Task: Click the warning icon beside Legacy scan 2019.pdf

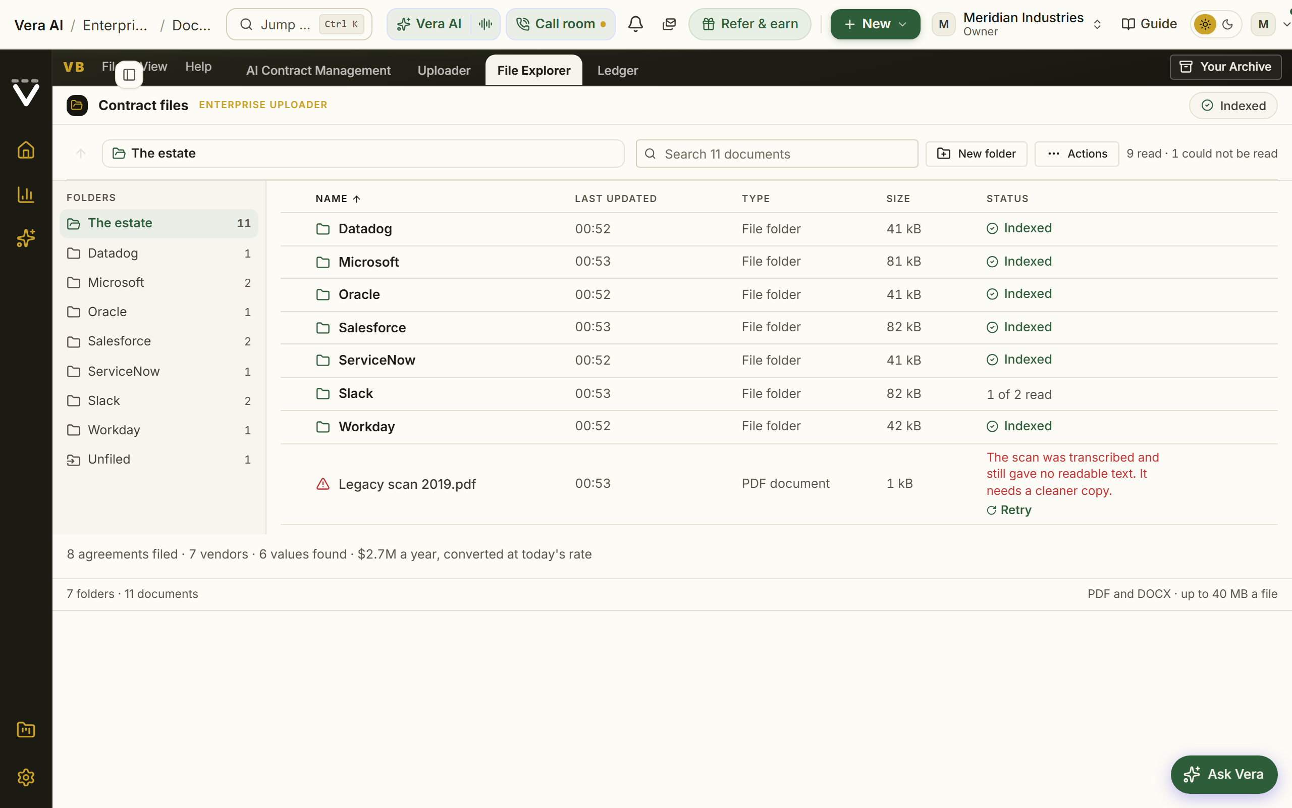Action: (x=323, y=484)
